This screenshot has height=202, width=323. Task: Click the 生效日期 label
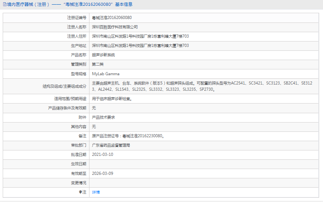(79, 164)
